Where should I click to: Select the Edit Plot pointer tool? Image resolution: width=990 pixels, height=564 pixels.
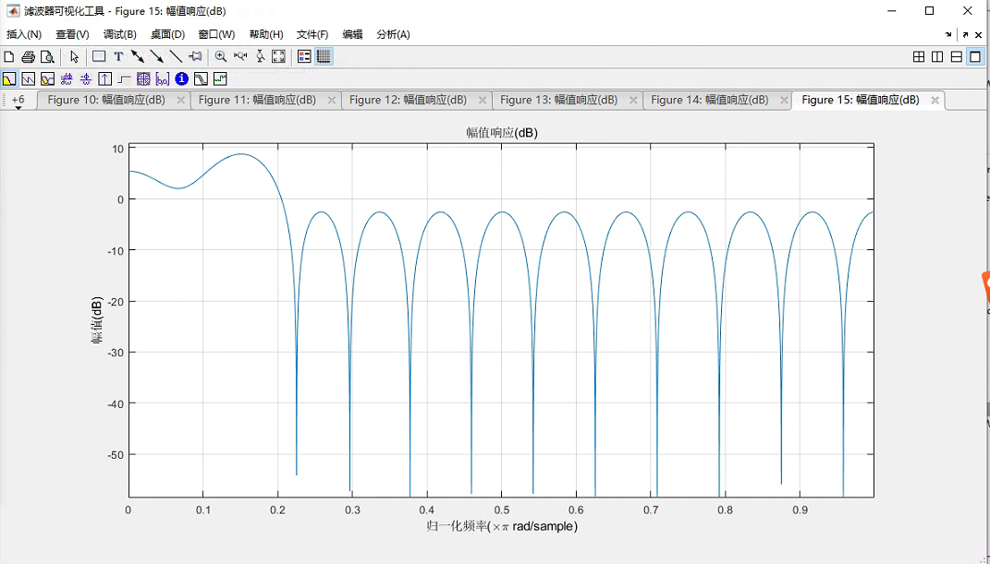(x=74, y=56)
